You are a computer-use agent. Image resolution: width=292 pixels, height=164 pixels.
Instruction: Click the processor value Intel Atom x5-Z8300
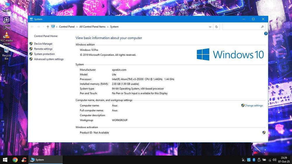pyautogui.click(x=143, y=79)
